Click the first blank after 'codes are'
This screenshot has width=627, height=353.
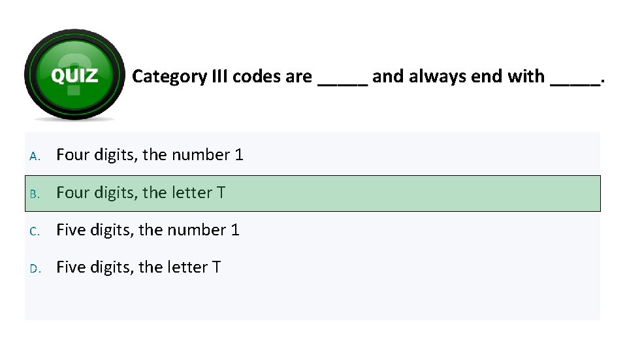click(343, 78)
